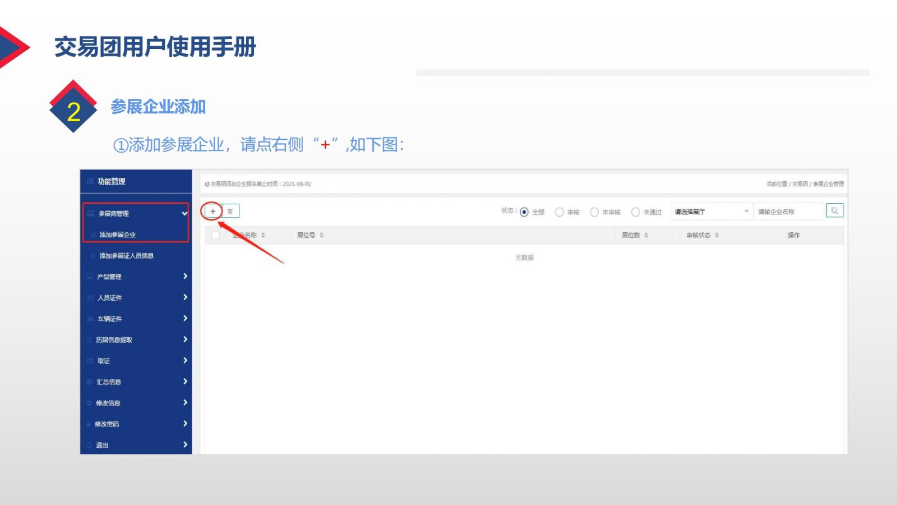Expand the 取证 chevron
The image size is (897, 505).
pos(185,360)
